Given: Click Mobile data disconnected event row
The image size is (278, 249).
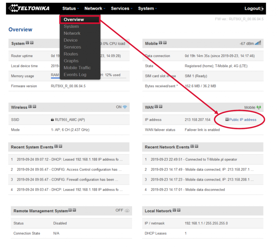Looking at the screenshot, I should pyautogui.click(x=203, y=190).
